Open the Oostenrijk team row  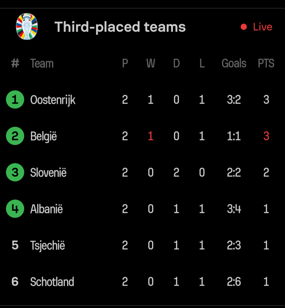(53, 100)
